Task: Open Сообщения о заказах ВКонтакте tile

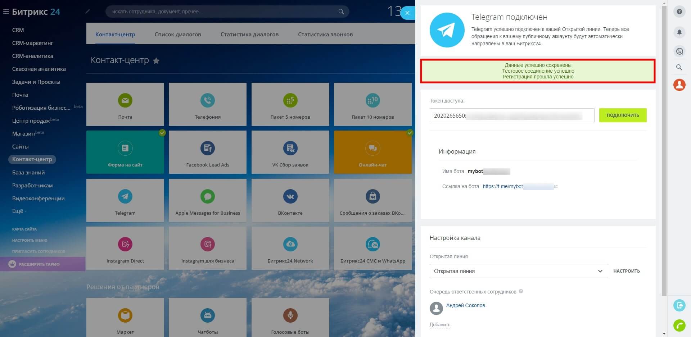Action: [x=373, y=200]
